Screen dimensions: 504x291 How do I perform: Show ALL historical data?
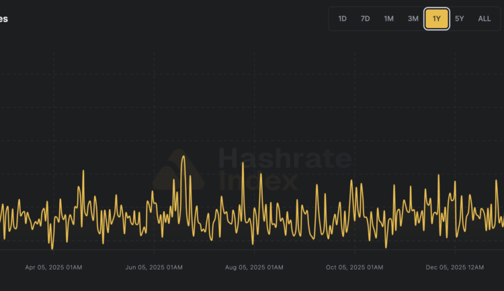pyautogui.click(x=484, y=19)
